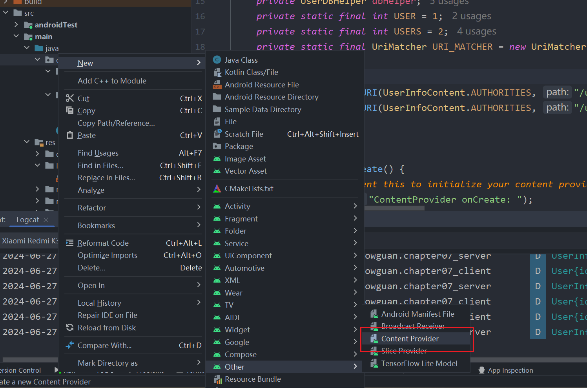
Task: Click the Compare With arrows icon
Action: tap(70, 345)
